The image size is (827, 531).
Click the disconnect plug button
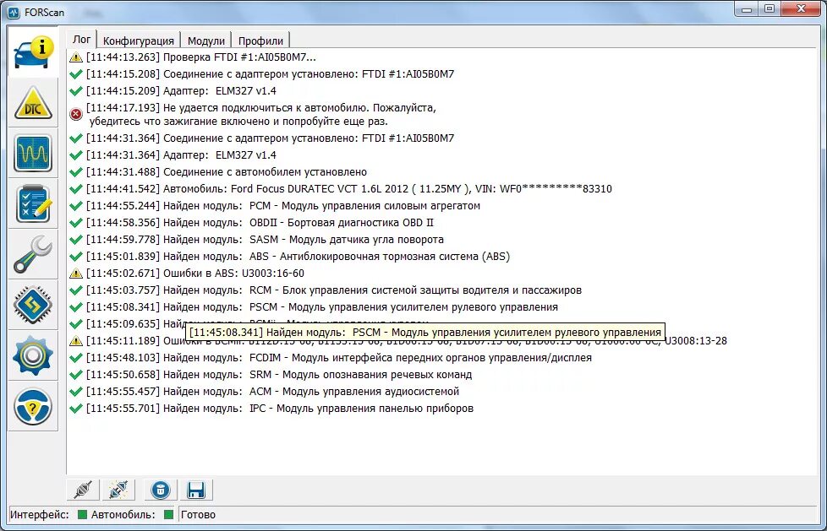tap(118, 490)
